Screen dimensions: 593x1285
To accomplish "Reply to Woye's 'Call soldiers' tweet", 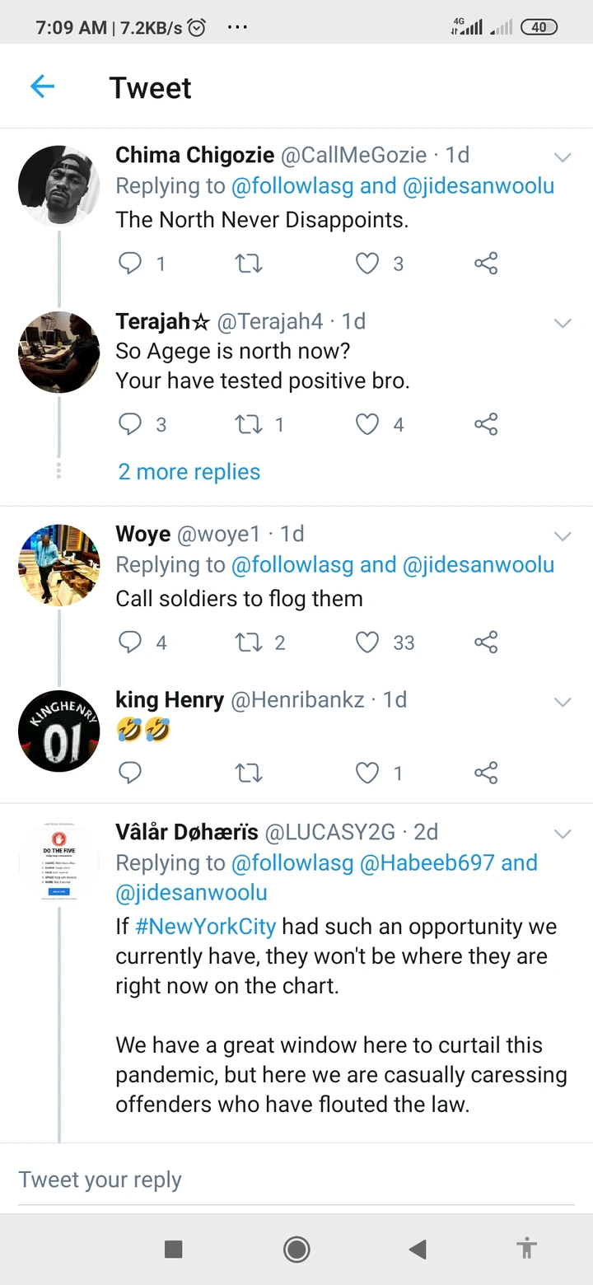I will (x=130, y=642).
